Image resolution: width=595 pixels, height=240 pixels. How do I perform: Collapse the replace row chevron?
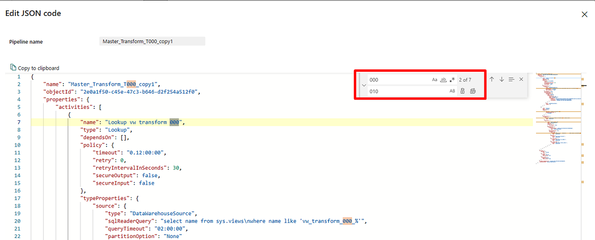pos(363,85)
